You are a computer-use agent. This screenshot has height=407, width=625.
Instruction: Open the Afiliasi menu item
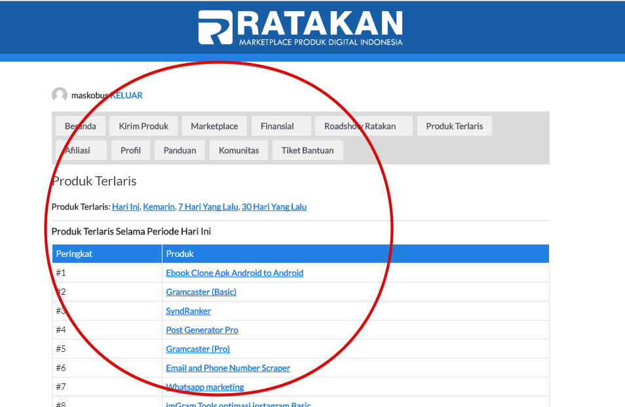(81, 150)
